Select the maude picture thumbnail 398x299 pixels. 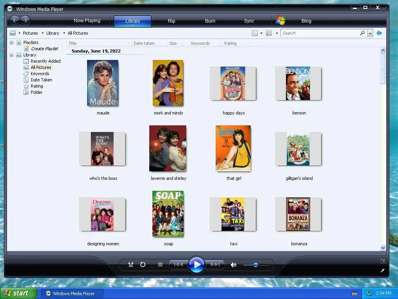[103, 83]
